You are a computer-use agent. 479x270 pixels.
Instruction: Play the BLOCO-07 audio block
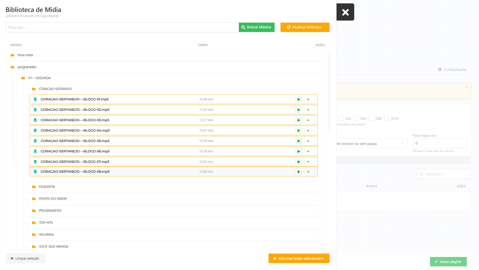point(299,162)
